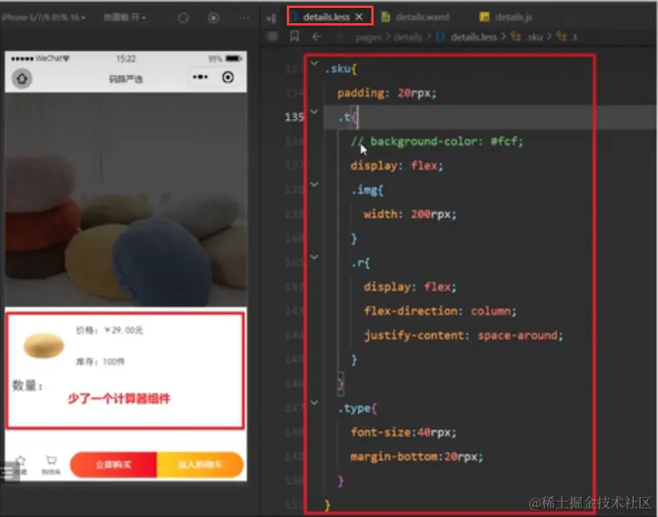
Task: Click the 库存 100件 text in simulator
Action: [x=100, y=362]
